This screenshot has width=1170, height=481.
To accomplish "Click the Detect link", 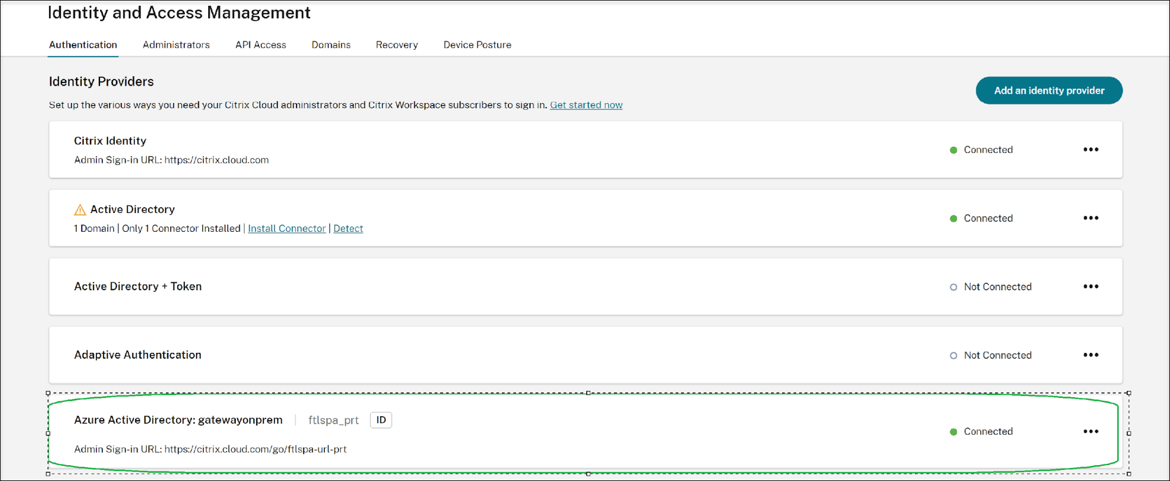I will point(348,229).
